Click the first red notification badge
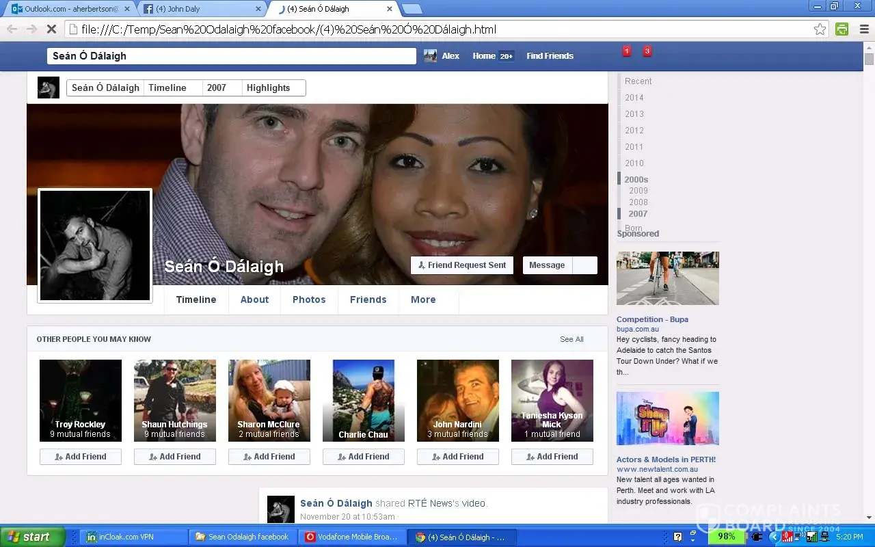The height and width of the screenshot is (547, 875). [x=627, y=51]
